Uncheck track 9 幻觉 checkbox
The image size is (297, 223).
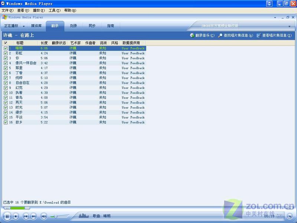pos(6,88)
